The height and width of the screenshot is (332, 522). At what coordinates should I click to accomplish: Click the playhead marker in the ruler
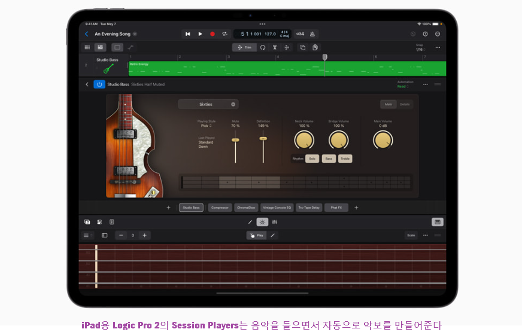324,57
